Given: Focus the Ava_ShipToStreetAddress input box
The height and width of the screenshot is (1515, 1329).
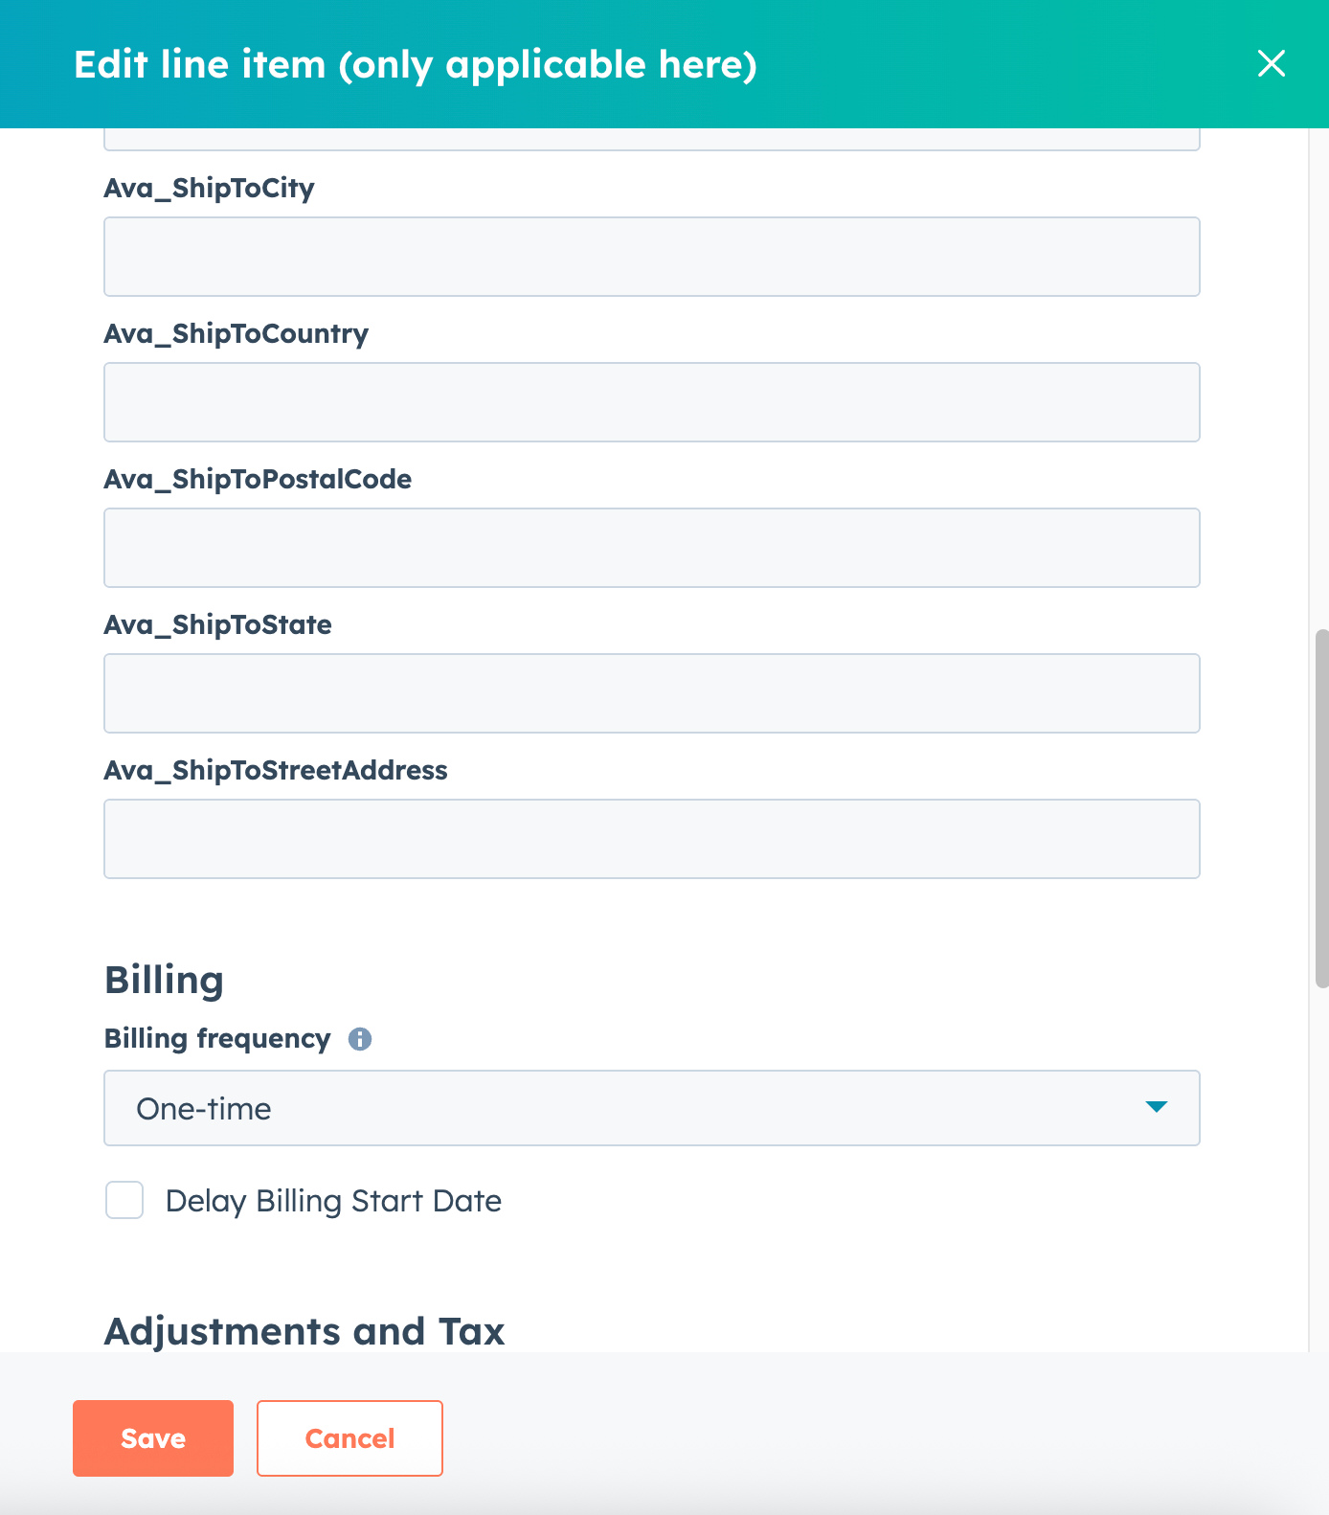Looking at the screenshot, I should click(x=651, y=839).
